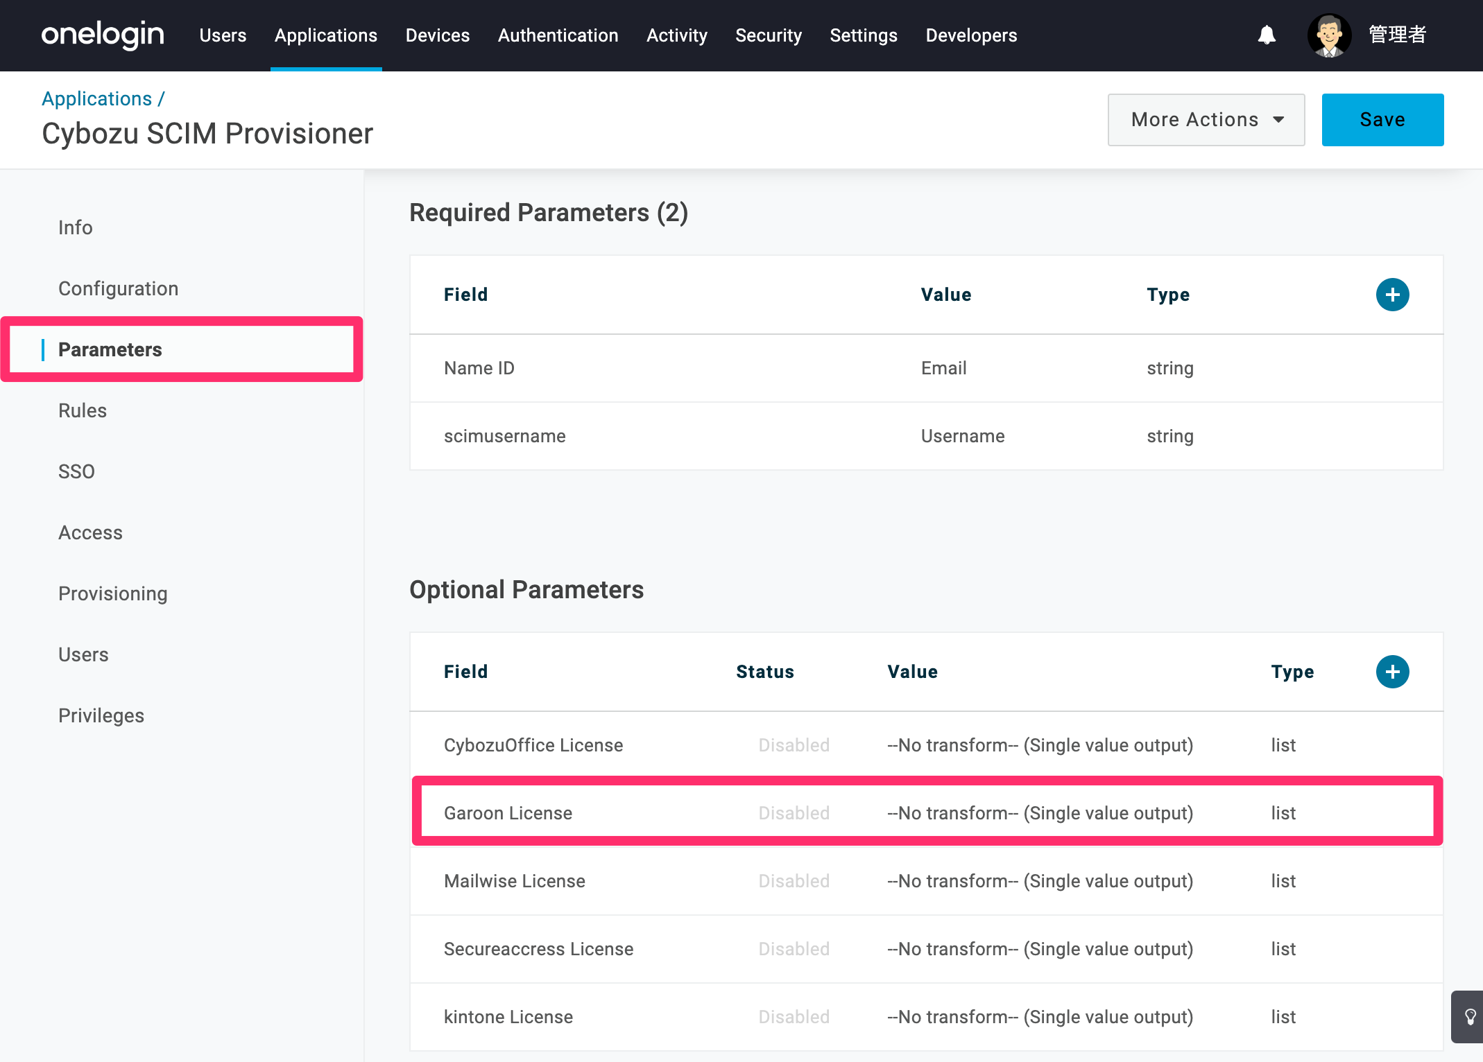Switch to the Configuration tab
This screenshot has height=1062, width=1483.
point(119,288)
